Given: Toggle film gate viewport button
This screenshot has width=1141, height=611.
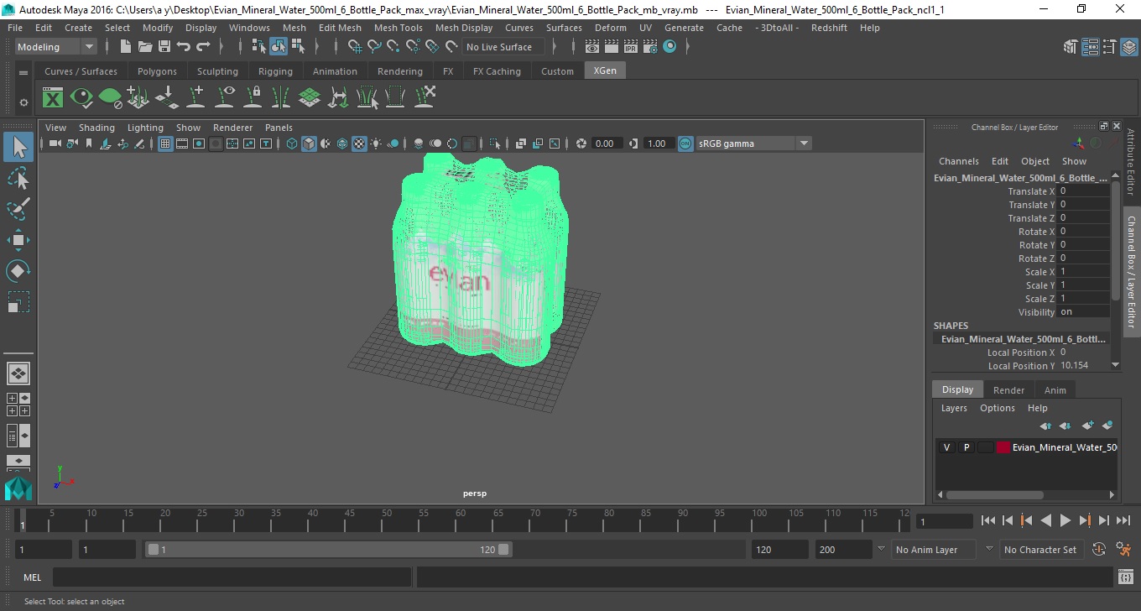Looking at the screenshot, I should pos(182,144).
